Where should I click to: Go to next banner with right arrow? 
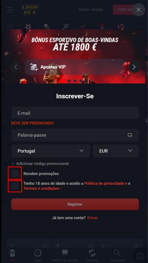tap(134, 67)
